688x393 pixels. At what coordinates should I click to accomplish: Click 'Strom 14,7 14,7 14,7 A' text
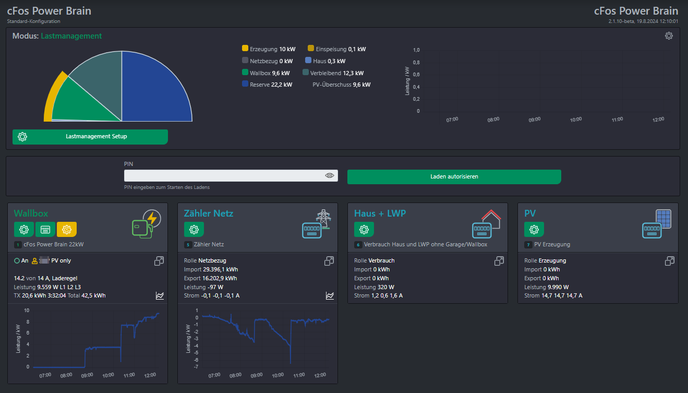coord(553,296)
